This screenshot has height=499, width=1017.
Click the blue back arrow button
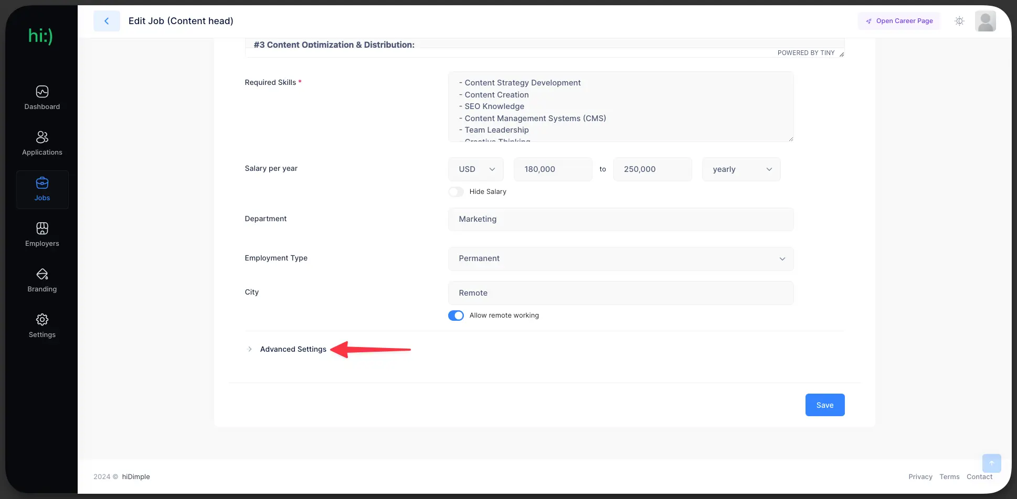tap(107, 21)
